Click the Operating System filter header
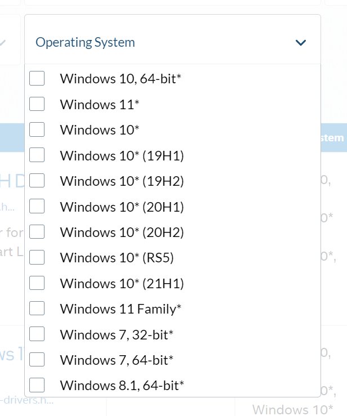 pos(172,39)
